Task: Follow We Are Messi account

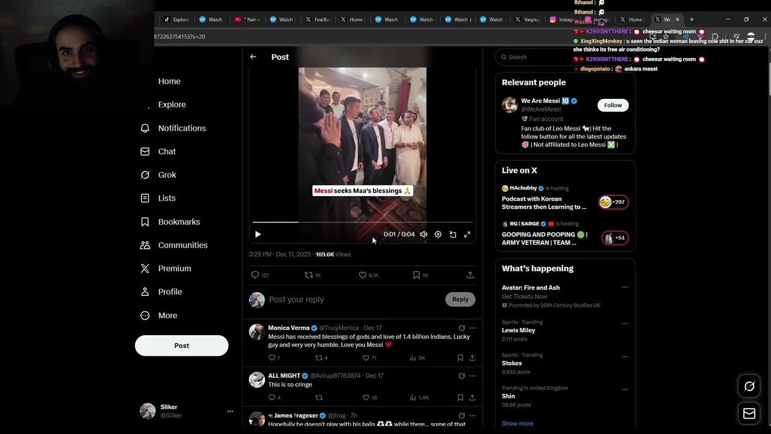Action: tap(613, 105)
